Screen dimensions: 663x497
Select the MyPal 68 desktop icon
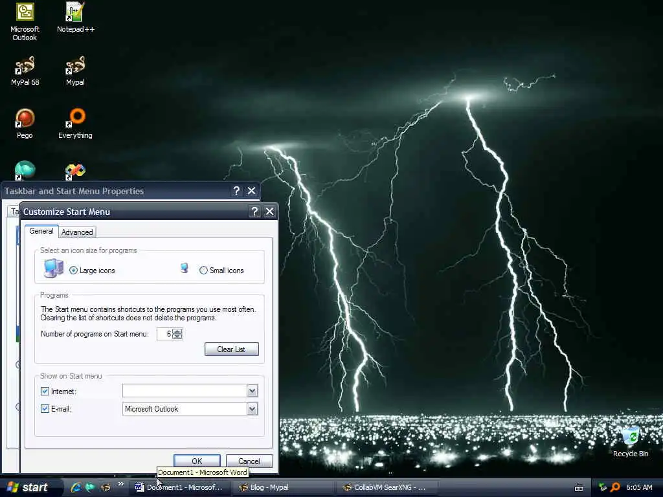[x=25, y=71]
